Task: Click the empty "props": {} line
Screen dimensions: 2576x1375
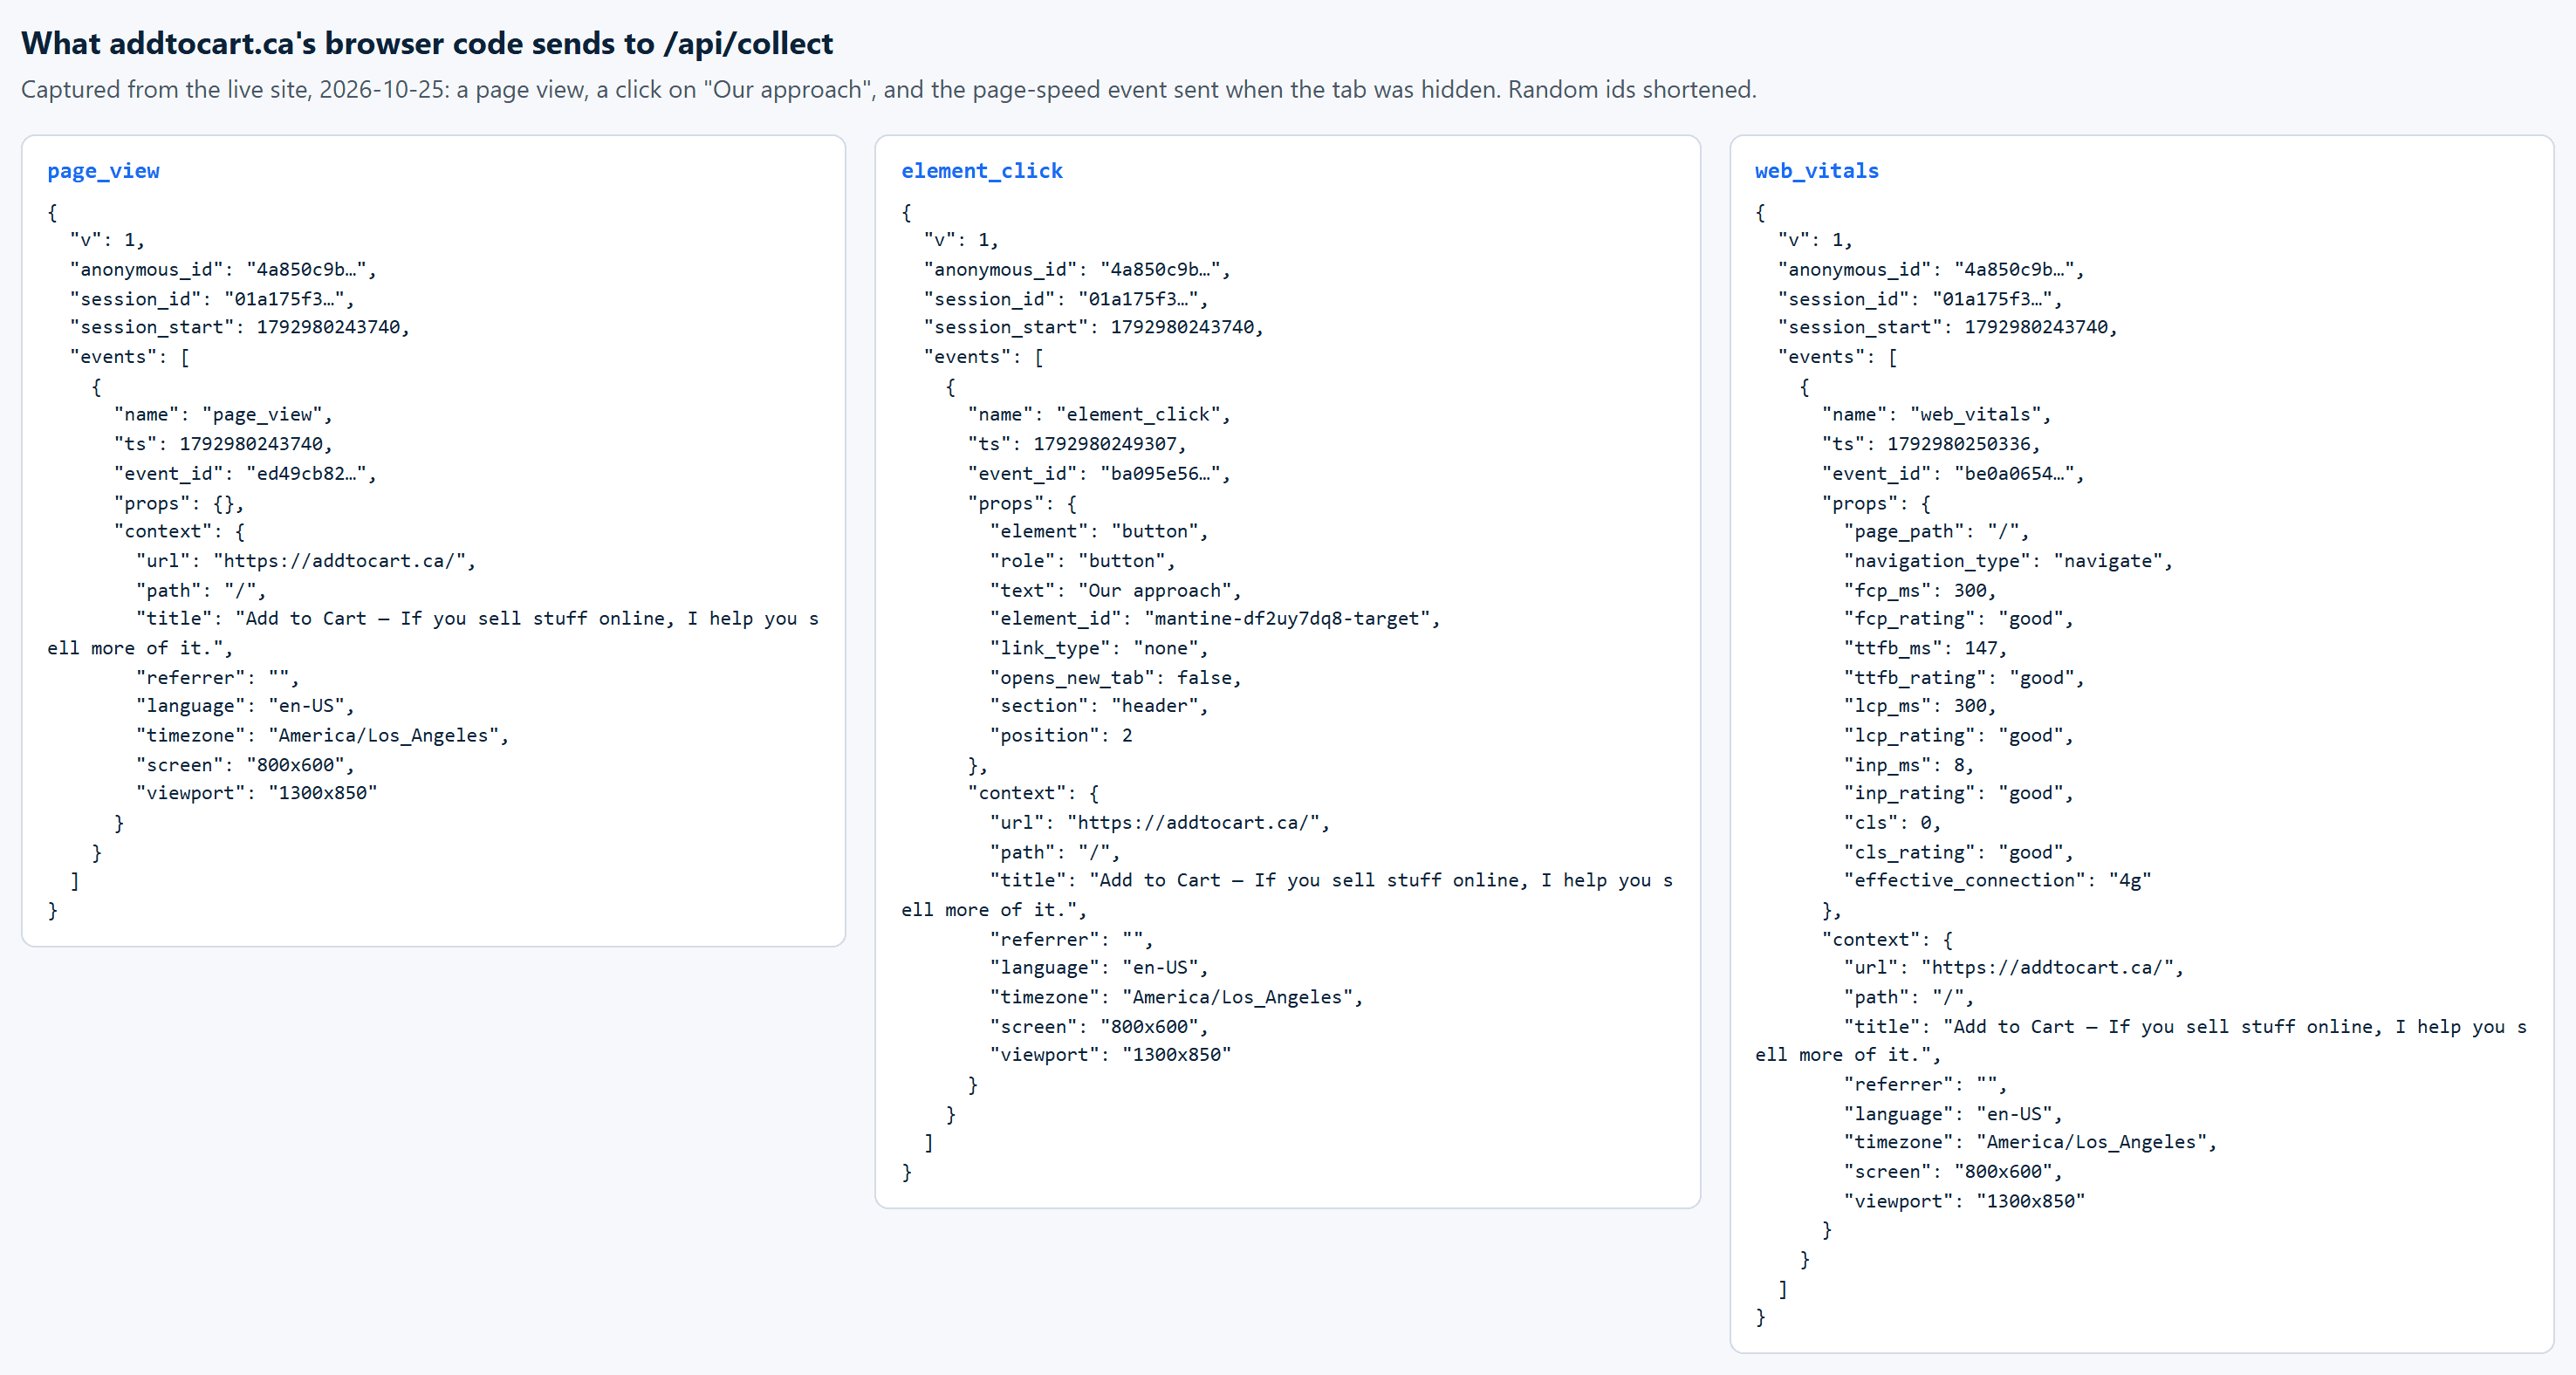Action: pyautogui.click(x=179, y=503)
